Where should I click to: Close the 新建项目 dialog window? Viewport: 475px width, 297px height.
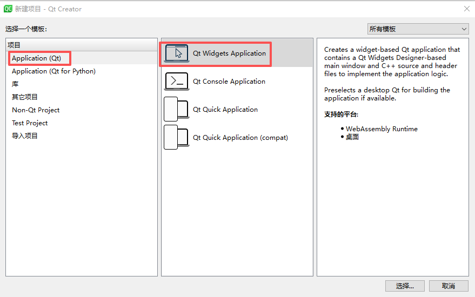coord(467,9)
